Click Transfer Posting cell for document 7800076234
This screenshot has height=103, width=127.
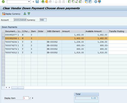pos(118,42)
